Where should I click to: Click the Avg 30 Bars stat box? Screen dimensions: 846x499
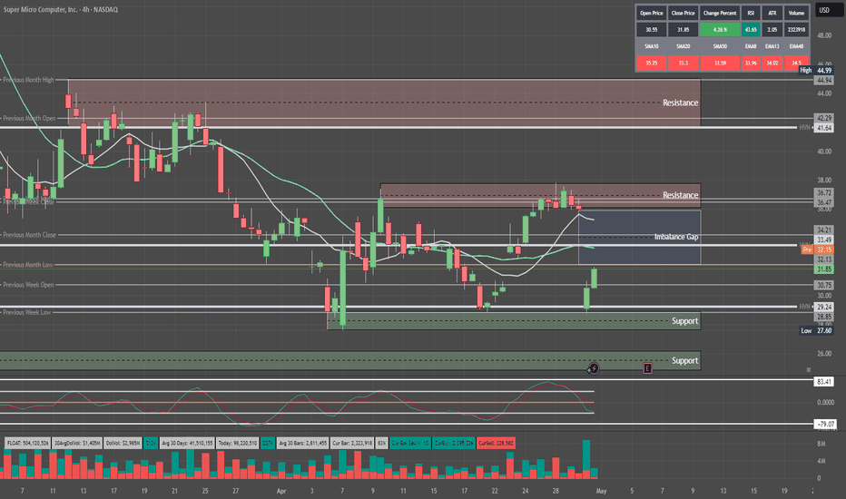point(302,443)
